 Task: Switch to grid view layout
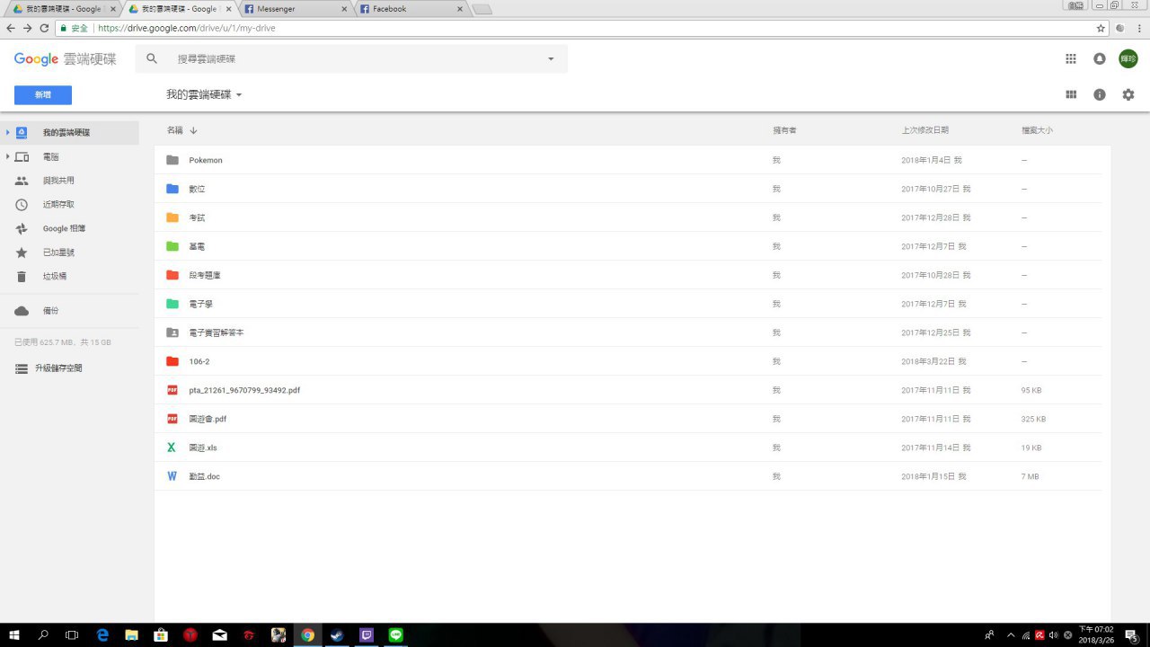coord(1070,94)
